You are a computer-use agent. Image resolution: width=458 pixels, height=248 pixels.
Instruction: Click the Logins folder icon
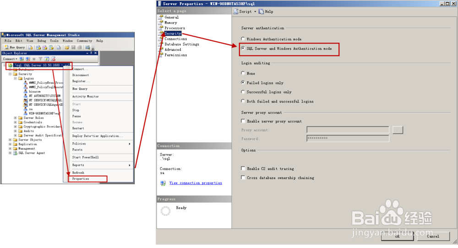point(21,79)
